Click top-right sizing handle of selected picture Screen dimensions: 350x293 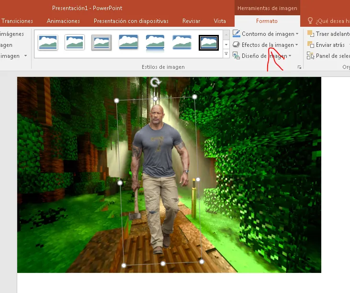[x=195, y=97]
